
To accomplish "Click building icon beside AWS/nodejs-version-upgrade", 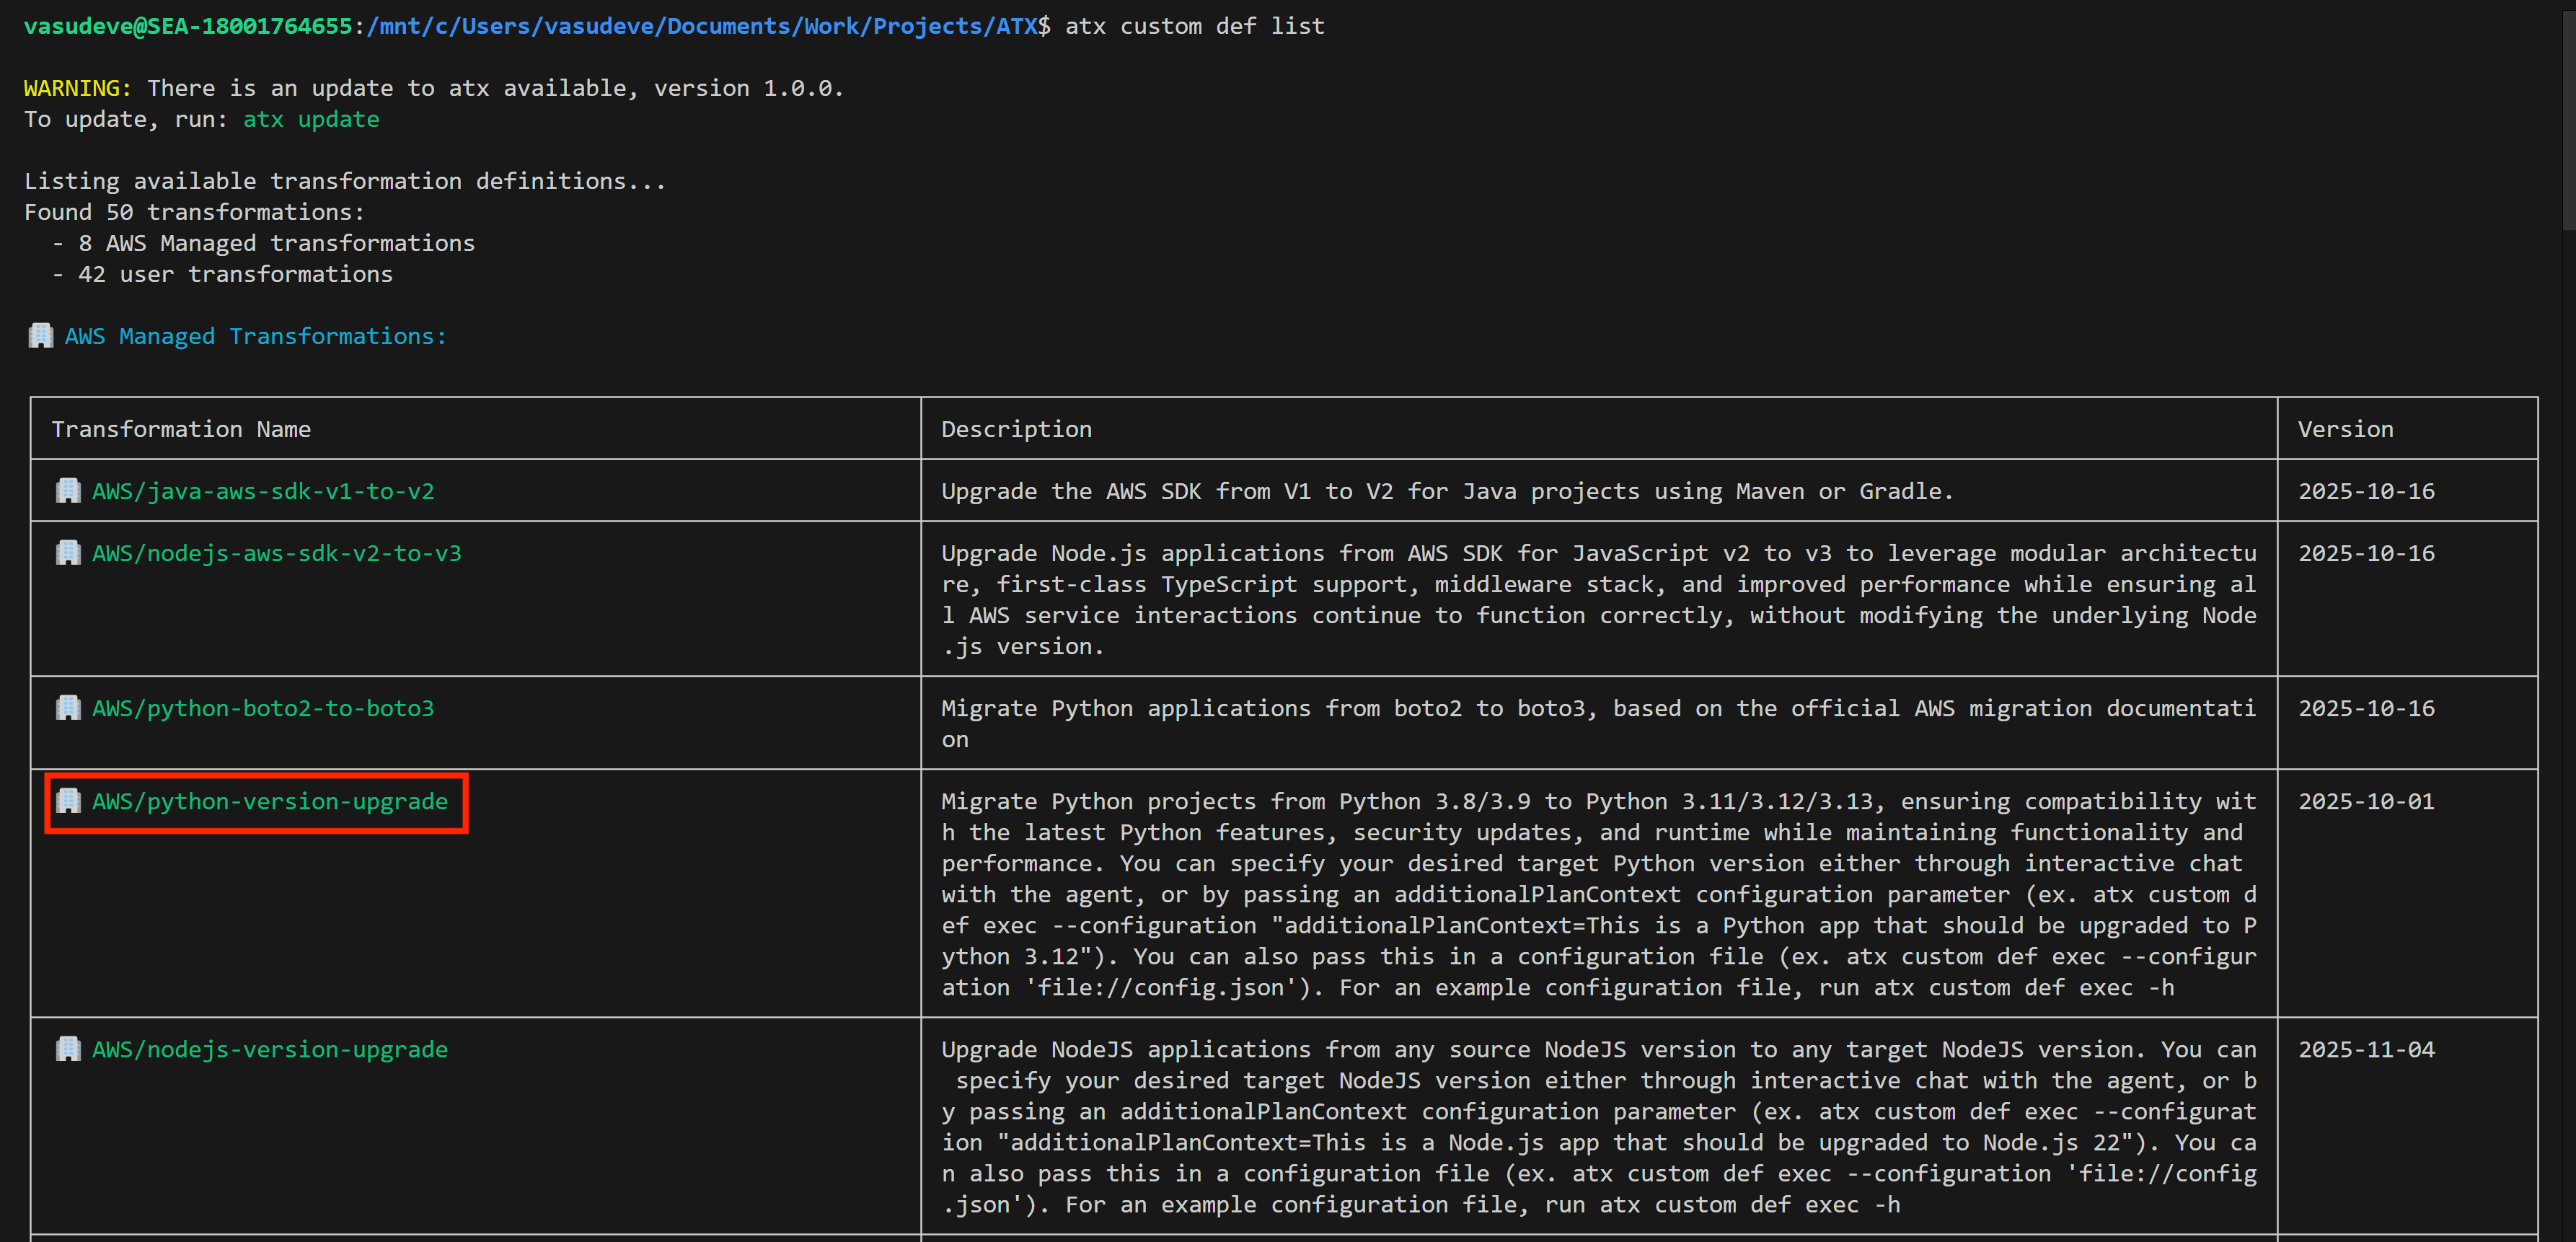I will [68, 1049].
